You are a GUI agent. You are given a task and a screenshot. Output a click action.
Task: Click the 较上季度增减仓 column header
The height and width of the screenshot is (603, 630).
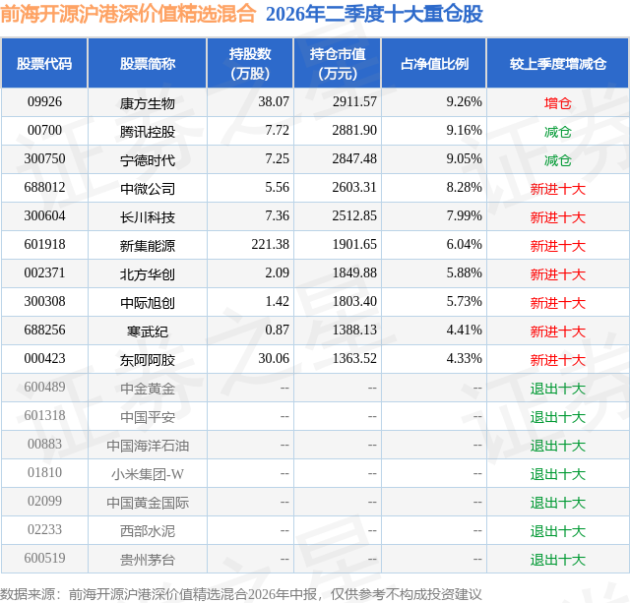558,63
